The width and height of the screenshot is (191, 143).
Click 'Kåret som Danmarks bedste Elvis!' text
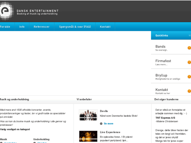(119, 116)
